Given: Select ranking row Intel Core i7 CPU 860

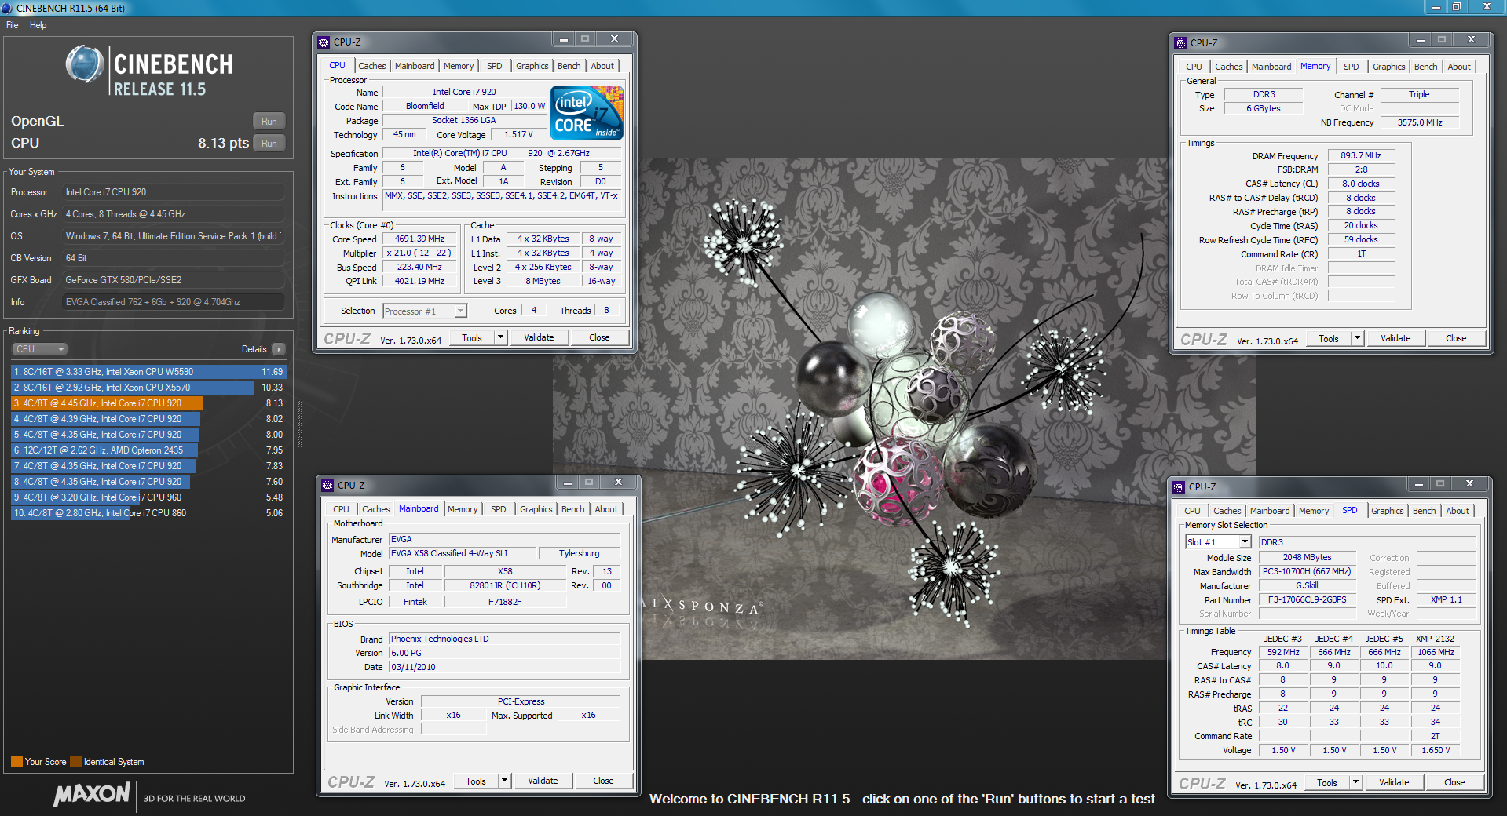Looking at the screenshot, I should (x=148, y=513).
